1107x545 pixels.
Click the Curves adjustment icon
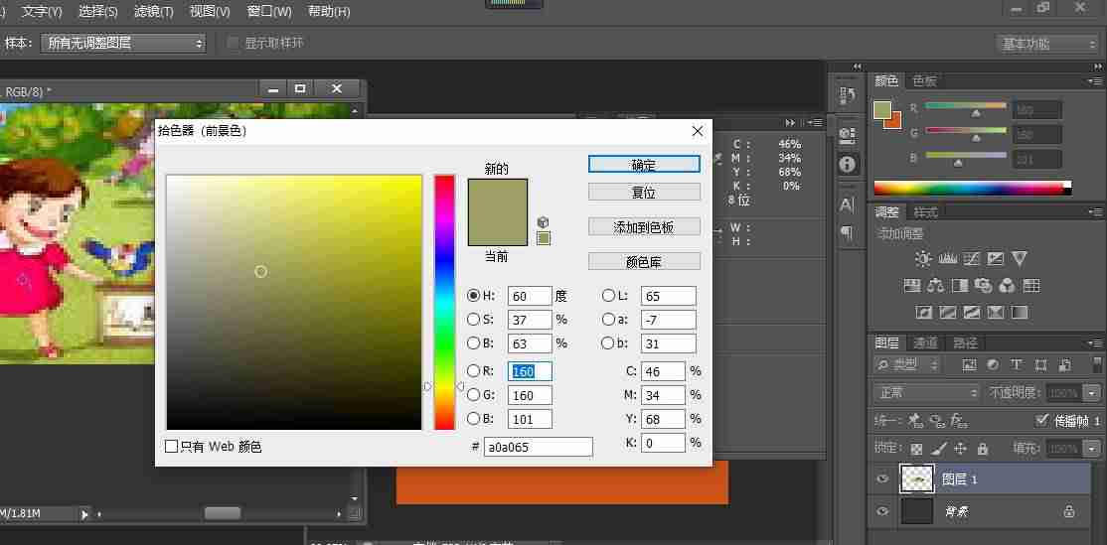[972, 259]
